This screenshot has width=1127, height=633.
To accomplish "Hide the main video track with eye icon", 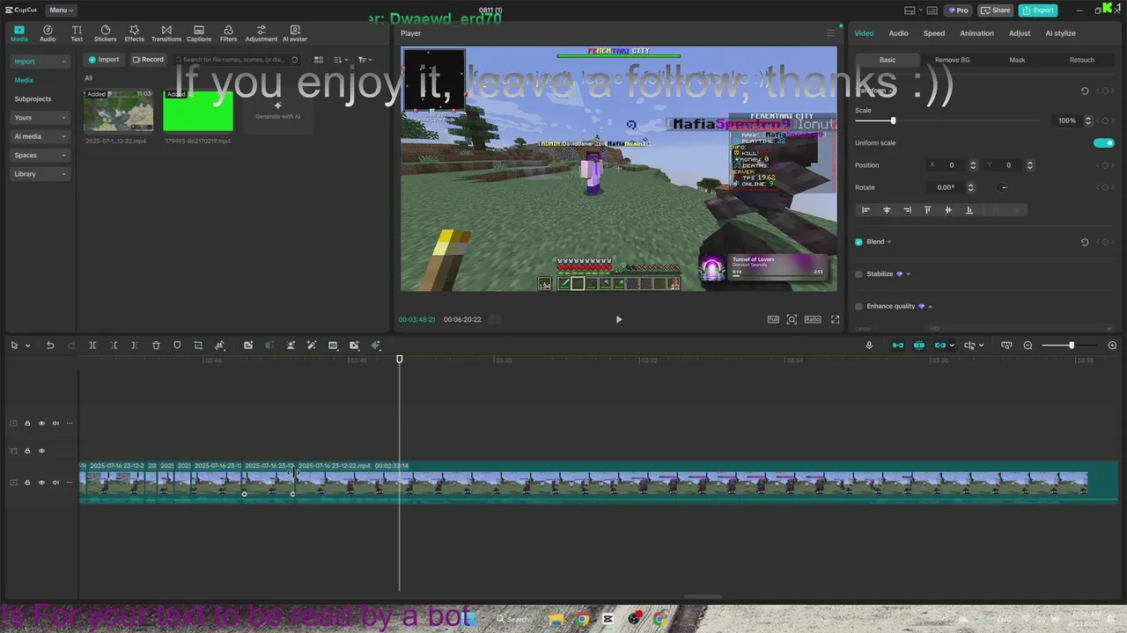I will pos(41,483).
